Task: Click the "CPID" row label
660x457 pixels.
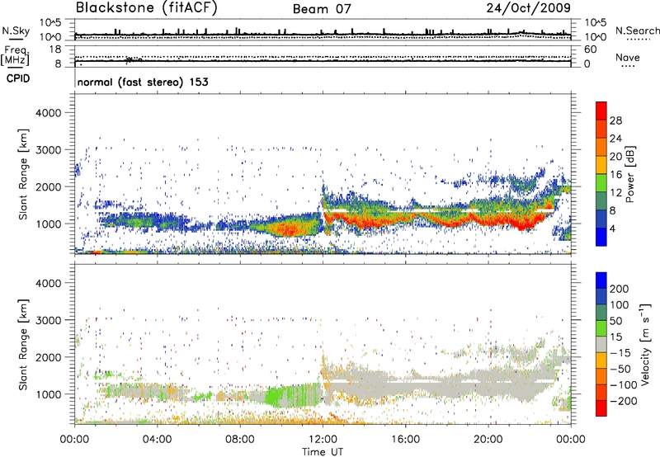Action: point(17,78)
